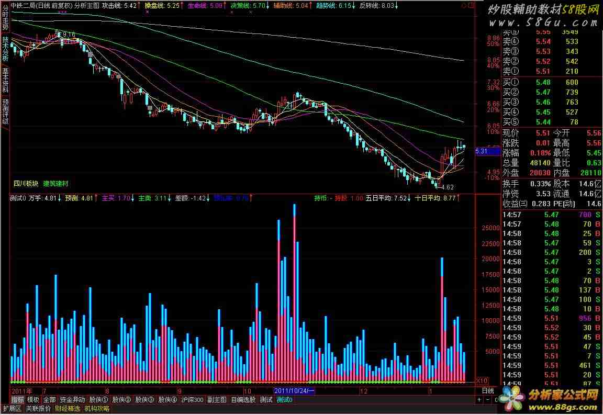Click the 决策线 indicator label
The width and height of the screenshot is (603, 415).
point(241,5)
